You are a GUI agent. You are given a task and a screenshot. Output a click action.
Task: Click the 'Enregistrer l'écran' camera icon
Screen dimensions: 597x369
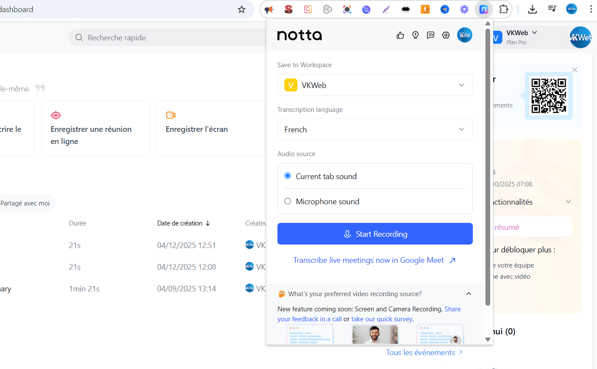(170, 115)
